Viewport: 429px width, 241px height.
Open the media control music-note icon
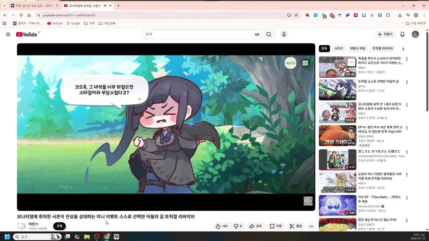click(408, 15)
